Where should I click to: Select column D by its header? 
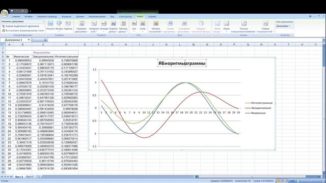pyautogui.click(x=66, y=44)
